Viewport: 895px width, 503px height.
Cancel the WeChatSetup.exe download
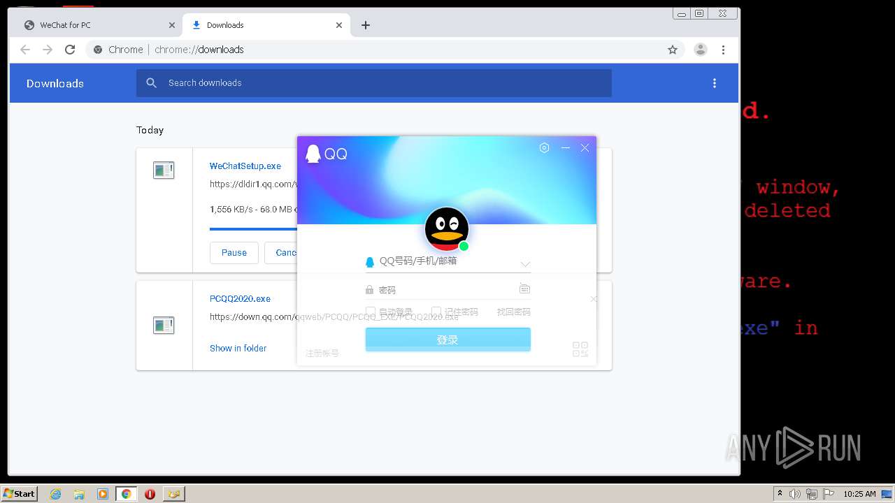tap(281, 253)
